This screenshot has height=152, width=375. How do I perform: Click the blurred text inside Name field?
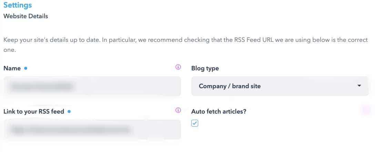point(41,86)
